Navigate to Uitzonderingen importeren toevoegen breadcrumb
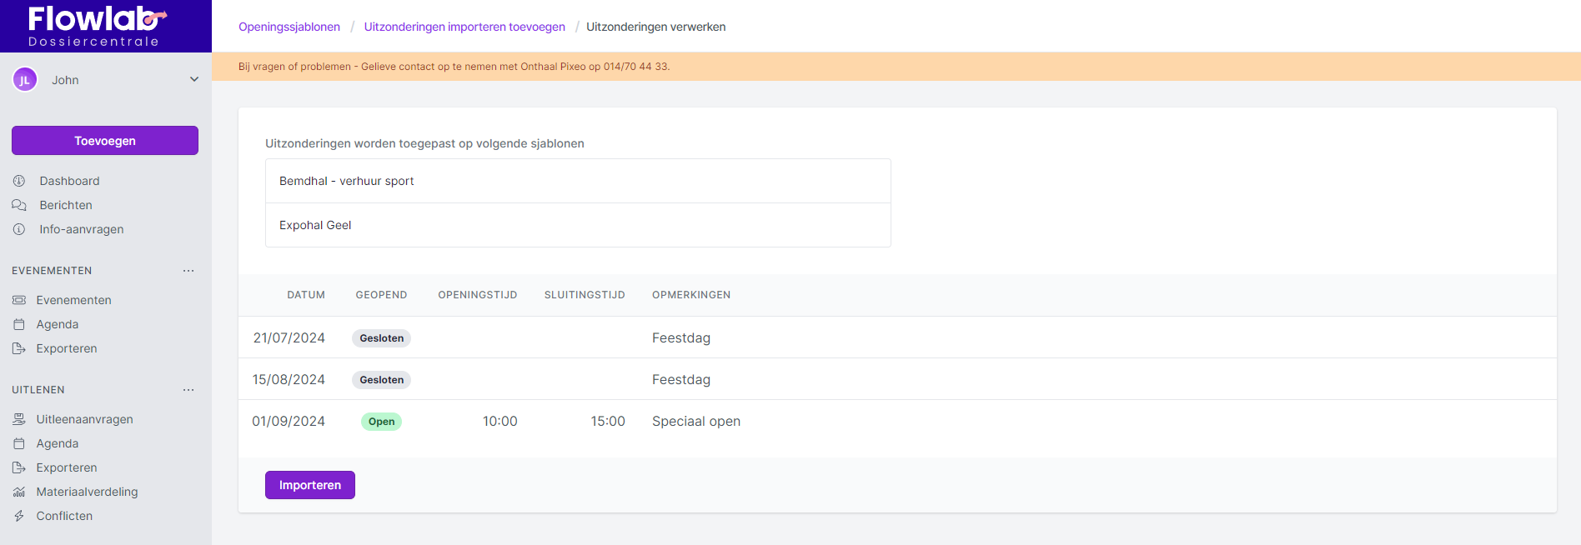The width and height of the screenshot is (1581, 545). point(464,27)
